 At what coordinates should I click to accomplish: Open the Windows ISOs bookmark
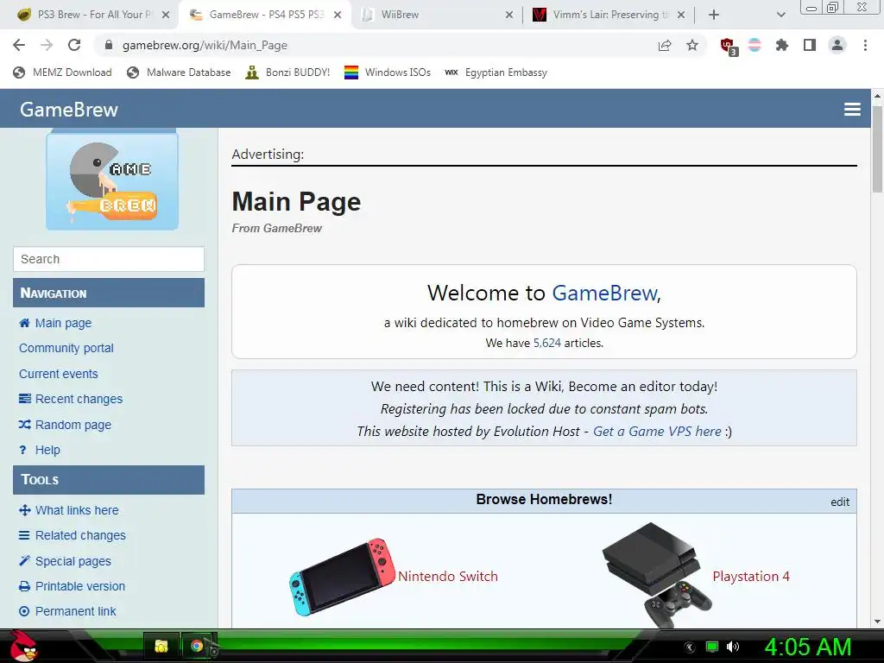388,73
